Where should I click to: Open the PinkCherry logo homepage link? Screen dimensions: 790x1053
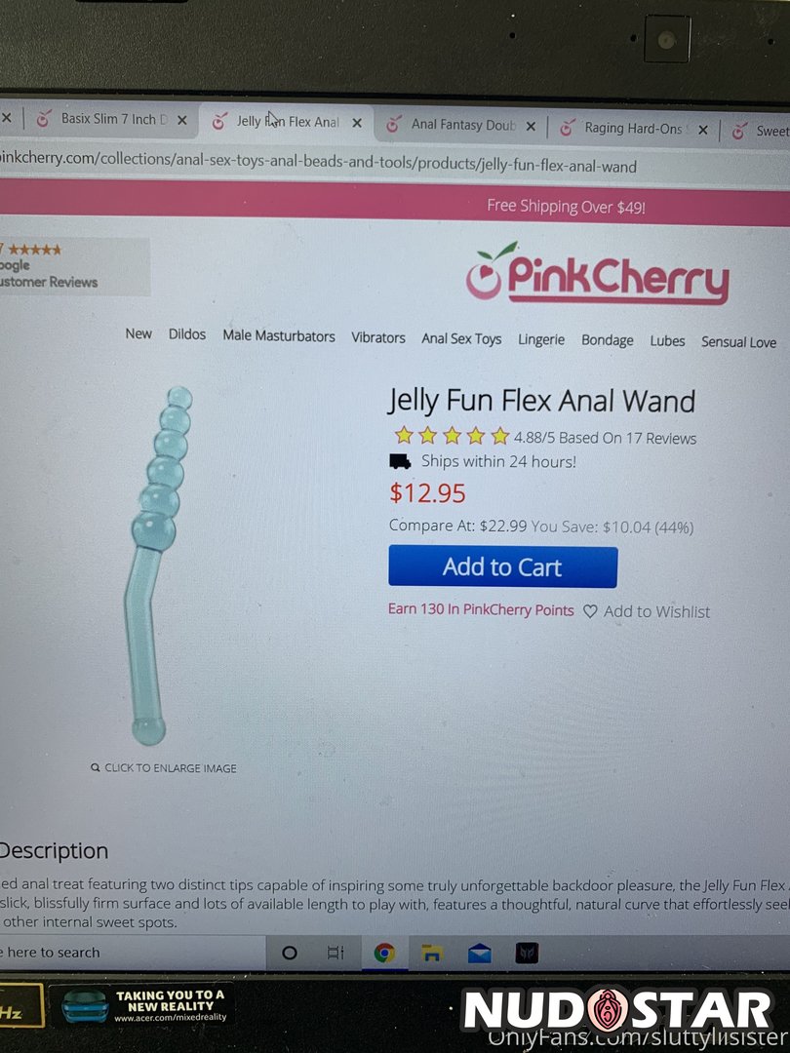[597, 274]
